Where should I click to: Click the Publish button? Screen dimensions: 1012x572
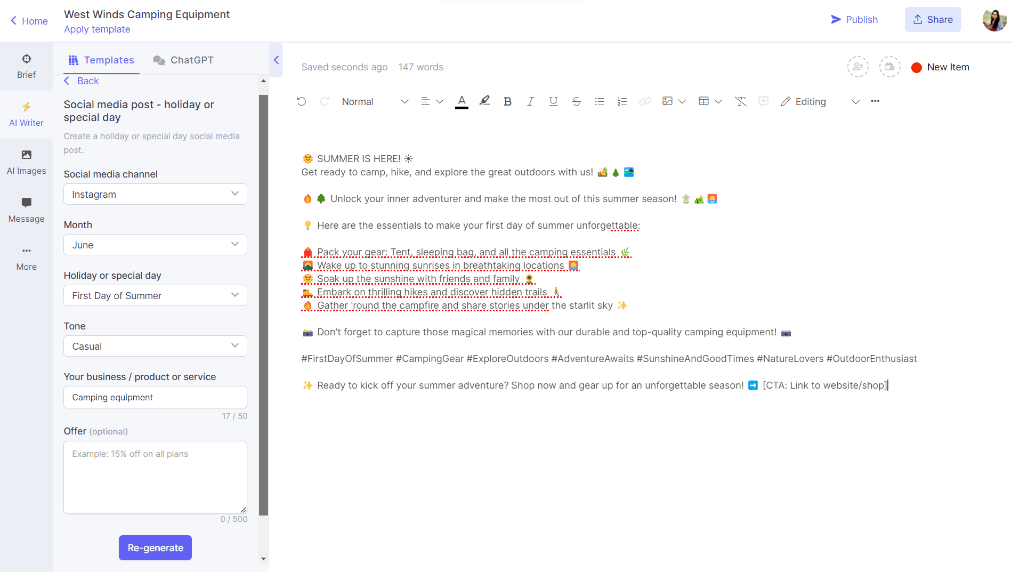tap(854, 19)
